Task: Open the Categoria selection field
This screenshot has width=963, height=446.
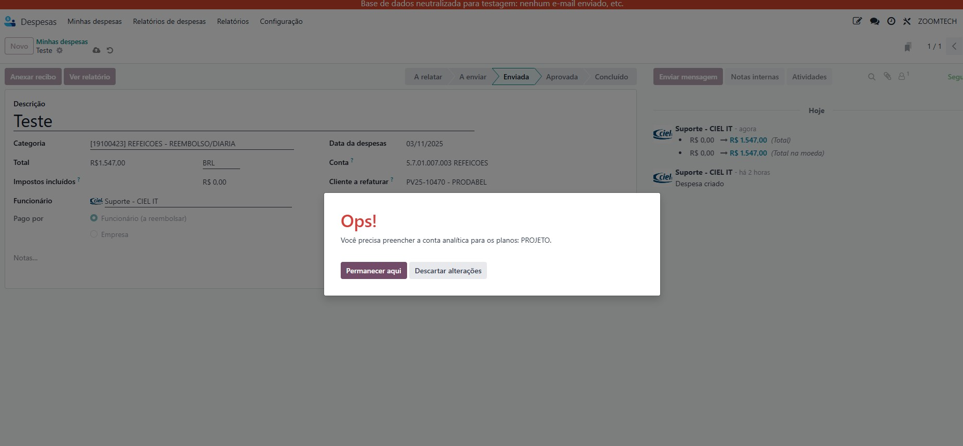Action: (x=191, y=144)
